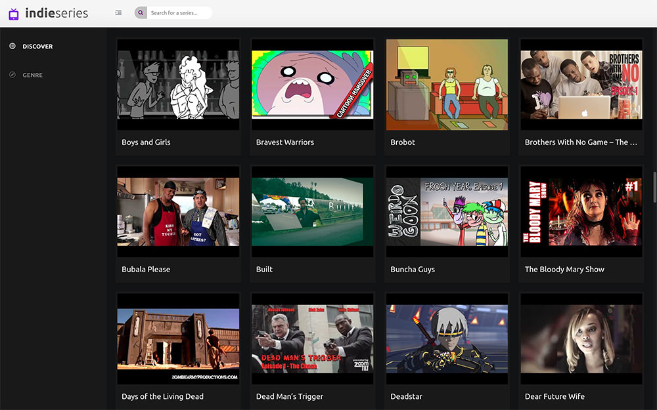Focus the 'Search for a series' field
Screen dimensions: 657x410
coord(179,13)
